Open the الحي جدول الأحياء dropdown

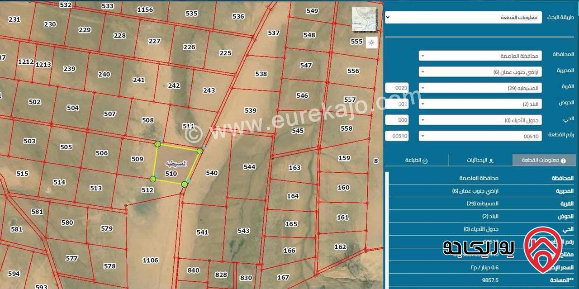click(480, 120)
